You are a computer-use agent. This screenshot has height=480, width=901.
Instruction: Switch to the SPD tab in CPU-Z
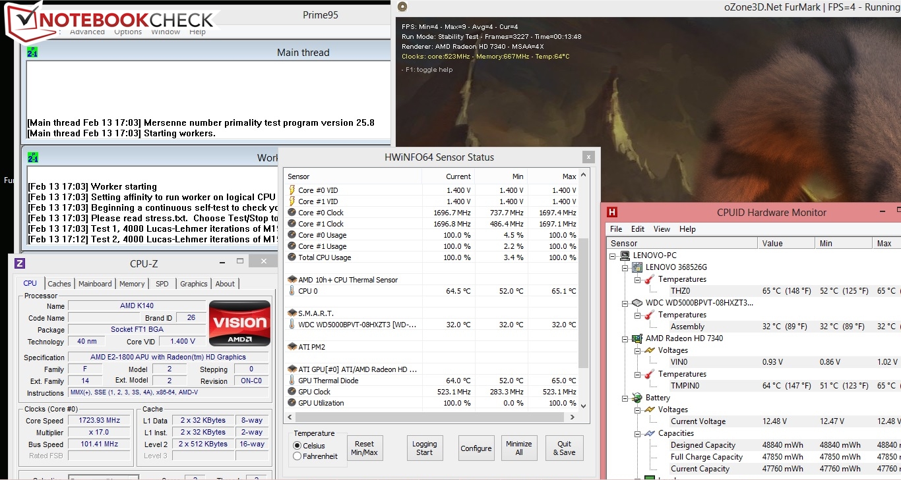pos(162,284)
